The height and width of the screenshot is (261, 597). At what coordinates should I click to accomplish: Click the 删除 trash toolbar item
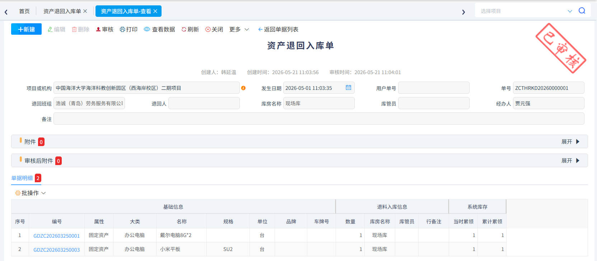[x=80, y=29]
